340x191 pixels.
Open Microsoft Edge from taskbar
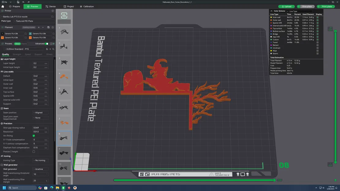coord(52,188)
